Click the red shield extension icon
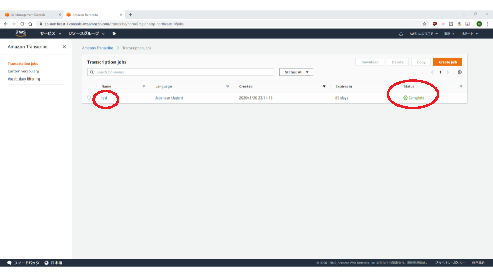This screenshot has width=493, height=277. pyautogui.click(x=434, y=24)
